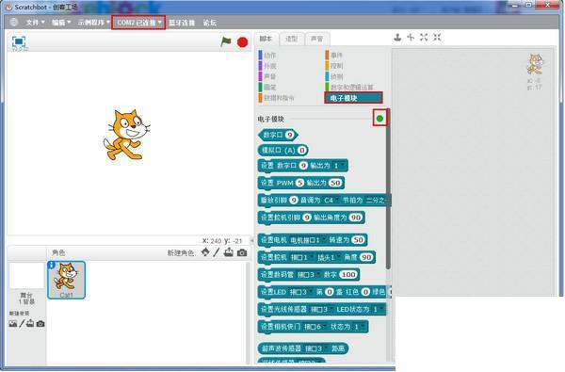
Task: Select the shrink sprite tool
Action: (437, 37)
